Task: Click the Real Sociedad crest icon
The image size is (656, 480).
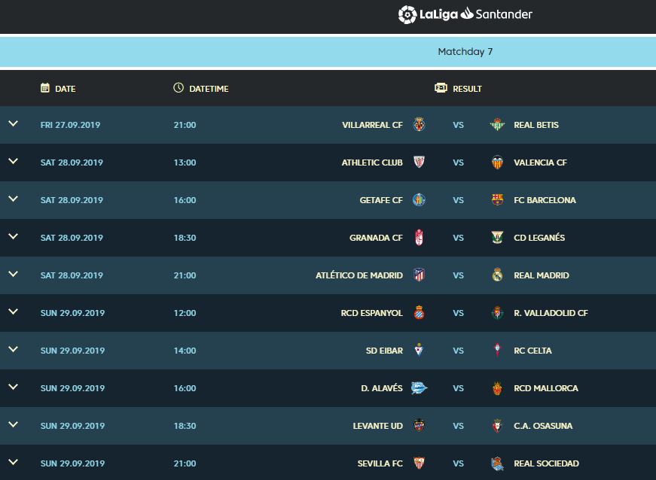Action: tap(497, 463)
